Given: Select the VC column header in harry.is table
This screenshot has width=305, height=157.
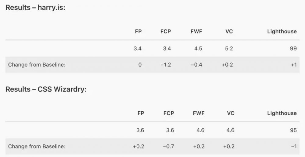Looking at the screenshot, I should pyautogui.click(x=229, y=31).
